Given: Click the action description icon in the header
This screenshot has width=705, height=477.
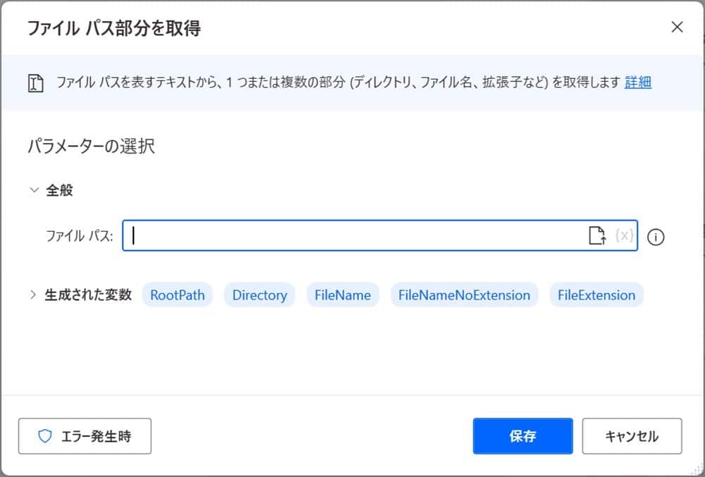Looking at the screenshot, I should tap(36, 82).
